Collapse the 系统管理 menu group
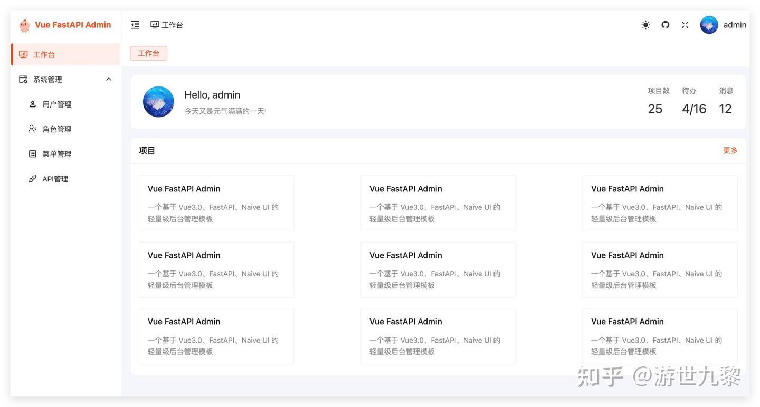This screenshot has width=760, height=407. point(108,79)
